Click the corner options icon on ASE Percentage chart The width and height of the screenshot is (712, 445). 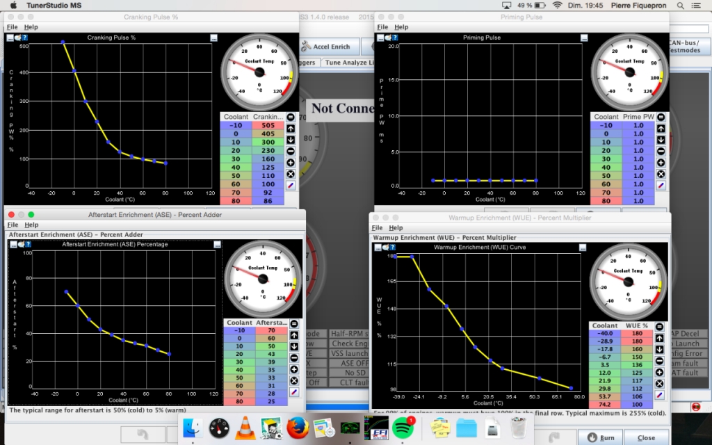click(x=218, y=245)
